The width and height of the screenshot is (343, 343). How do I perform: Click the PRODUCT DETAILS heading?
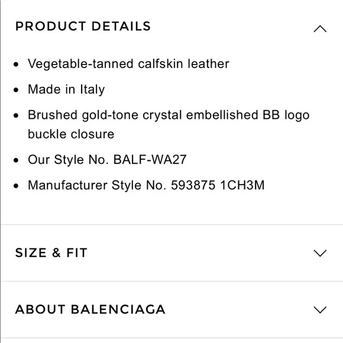click(83, 26)
